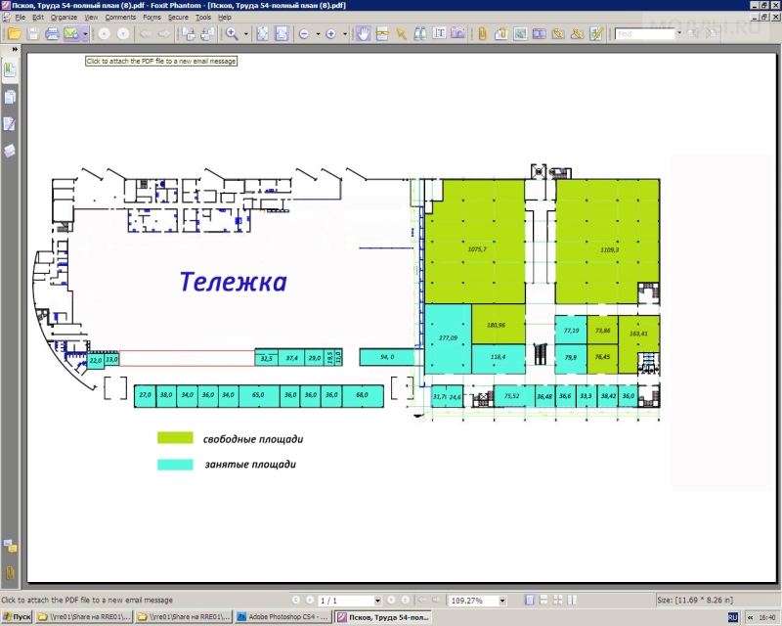Toggle the RU keyboard language indicator
Image resolution: width=782 pixels, height=626 pixels.
(732, 617)
